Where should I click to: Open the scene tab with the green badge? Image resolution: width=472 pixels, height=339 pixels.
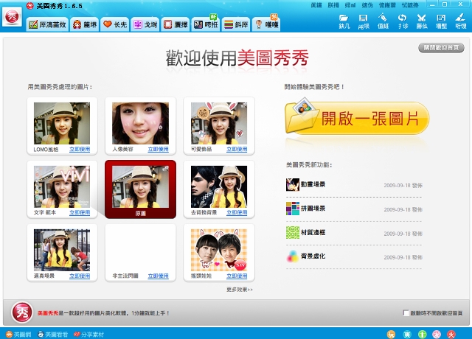206,24
